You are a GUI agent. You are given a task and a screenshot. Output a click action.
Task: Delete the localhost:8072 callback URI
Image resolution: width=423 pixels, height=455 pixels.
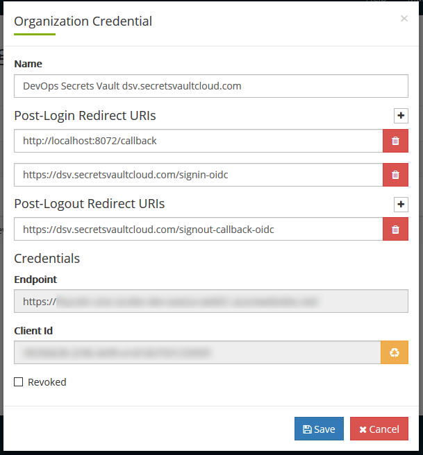[x=395, y=141]
